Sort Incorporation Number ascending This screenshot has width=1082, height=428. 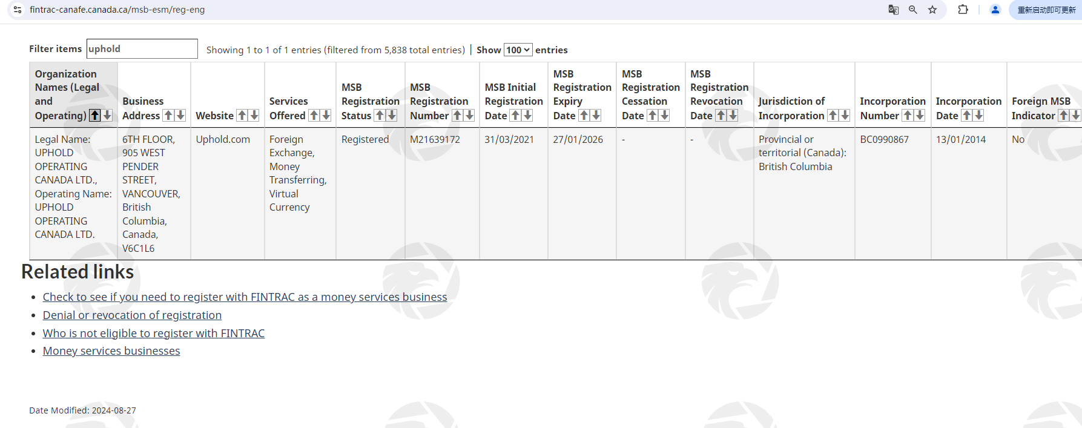click(x=908, y=115)
